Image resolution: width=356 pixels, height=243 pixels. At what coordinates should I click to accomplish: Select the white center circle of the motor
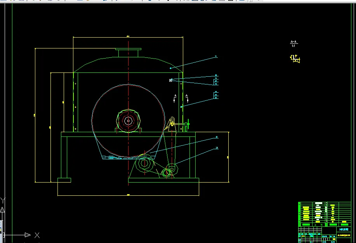coord(128,121)
